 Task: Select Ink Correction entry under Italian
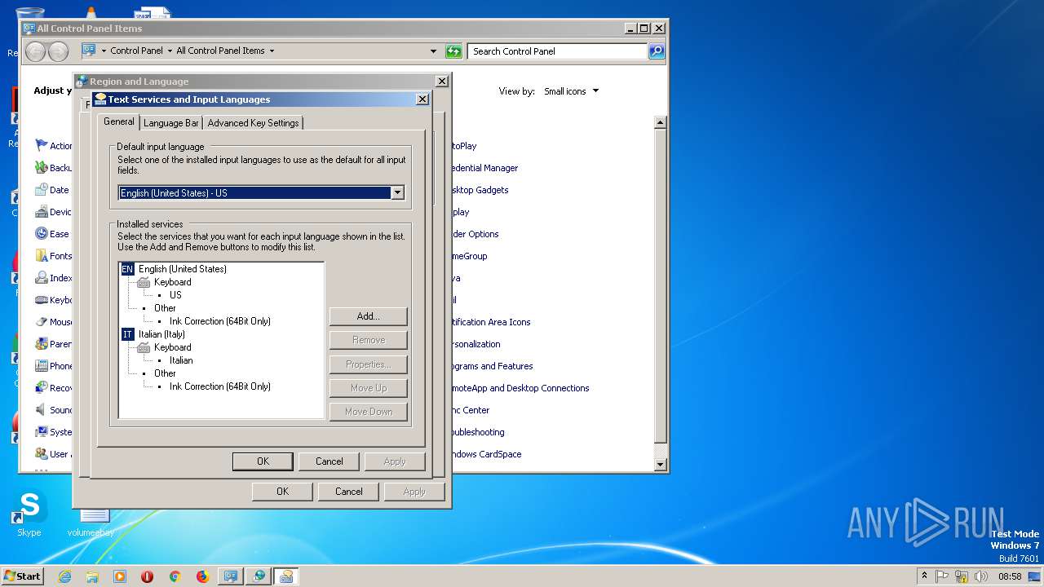[x=220, y=386]
